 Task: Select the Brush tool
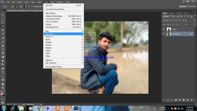coord(3,42)
